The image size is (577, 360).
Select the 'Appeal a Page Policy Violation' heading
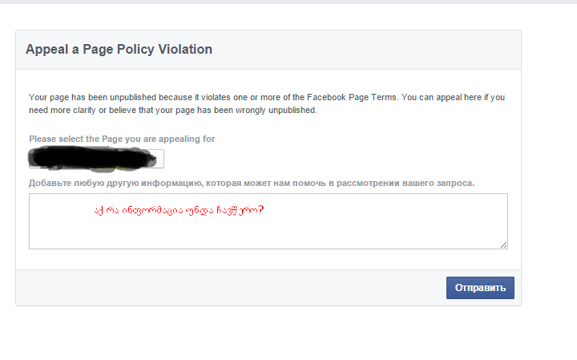pos(119,50)
